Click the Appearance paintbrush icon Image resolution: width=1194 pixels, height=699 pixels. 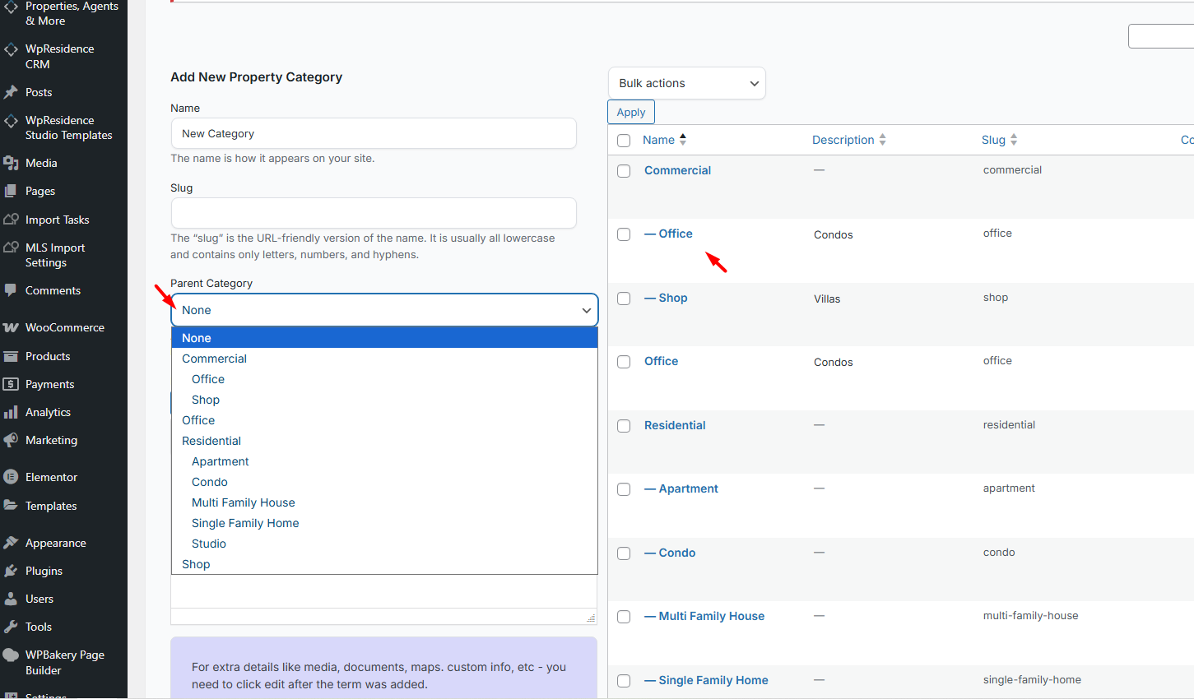point(11,543)
